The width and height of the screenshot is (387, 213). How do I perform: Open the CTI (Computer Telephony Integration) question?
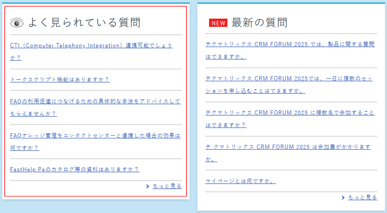pos(91,46)
